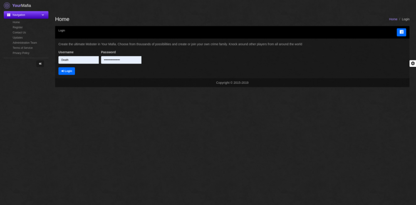Screen dimensions: 416x205
Task: Click the YourMafia circular logo icon
Action: coord(7,5)
